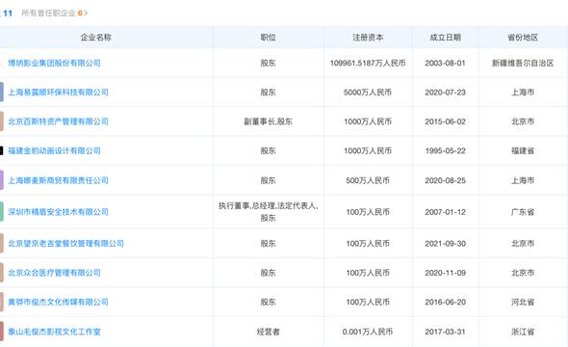Viewport: 568px width, 347px height.
Task: Open 上海娜麦斯商贸有限责任公司 company link
Action: tap(59, 180)
